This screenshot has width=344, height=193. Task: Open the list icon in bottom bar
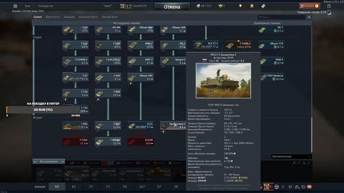tap(290, 187)
